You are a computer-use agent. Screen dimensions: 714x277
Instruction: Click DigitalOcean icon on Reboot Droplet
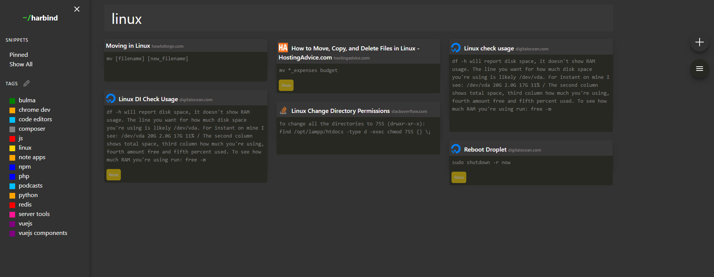tap(456, 149)
